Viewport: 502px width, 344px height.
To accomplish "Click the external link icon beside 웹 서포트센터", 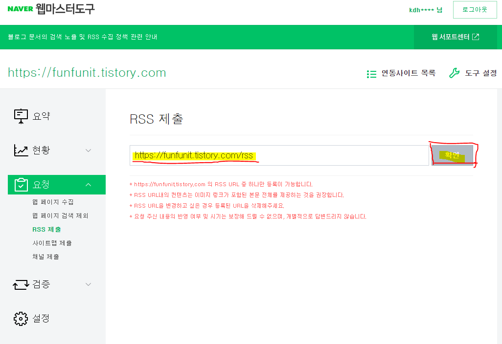I will pyautogui.click(x=476, y=37).
